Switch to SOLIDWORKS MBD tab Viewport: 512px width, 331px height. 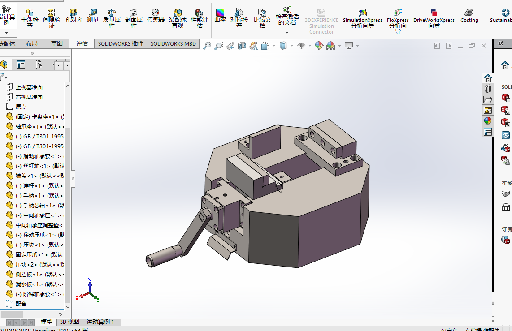pos(173,44)
